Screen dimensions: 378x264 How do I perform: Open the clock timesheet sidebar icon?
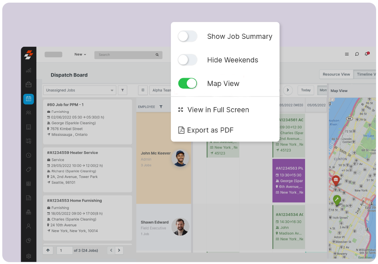coord(28,155)
